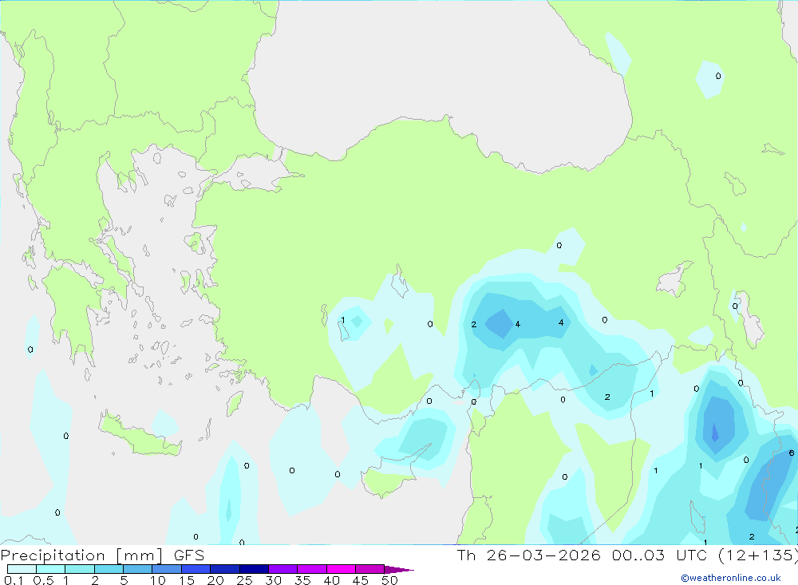
Task: Select the 2–5 mm legend color swatch
Action: point(109,569)
